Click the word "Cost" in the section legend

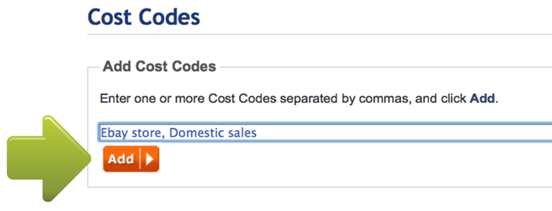click(x=151, y=66)
